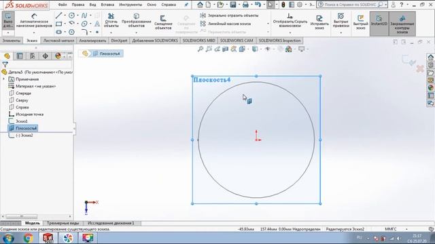Toggle the Select cursor tool
The height and width of the screenshot is (244, 435).
coord(271,5)
